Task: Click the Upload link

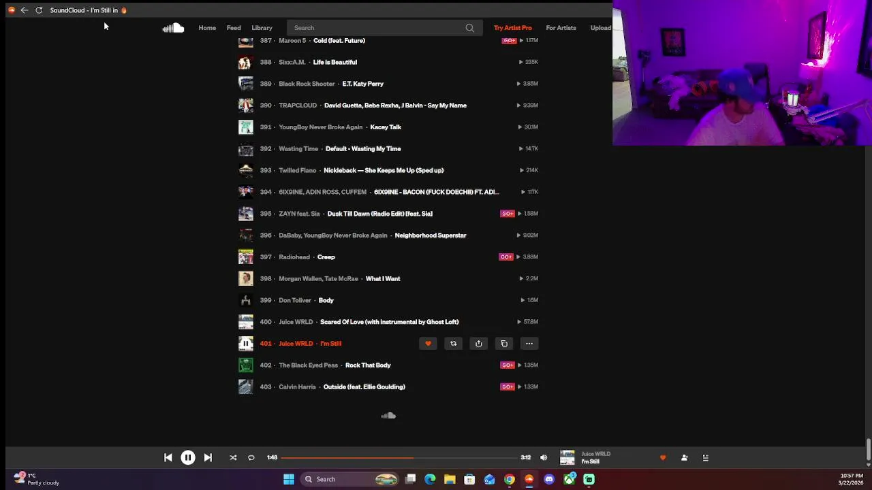Action: pos(601,28)
